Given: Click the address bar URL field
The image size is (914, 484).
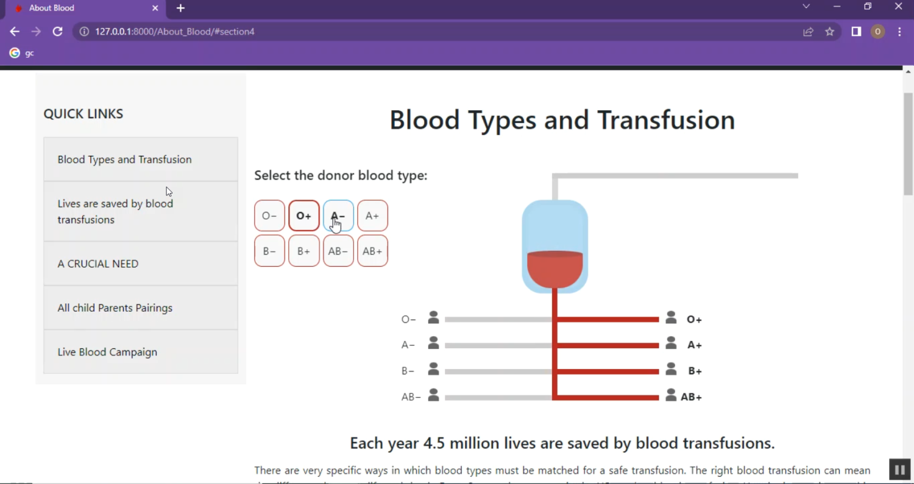Looking at the screenshot, I should click(x=427, y=32).
